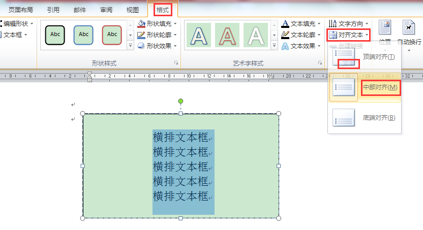Apply black-outlined Abc shape style
Screen dimensions: 423x230
(55, 35)
